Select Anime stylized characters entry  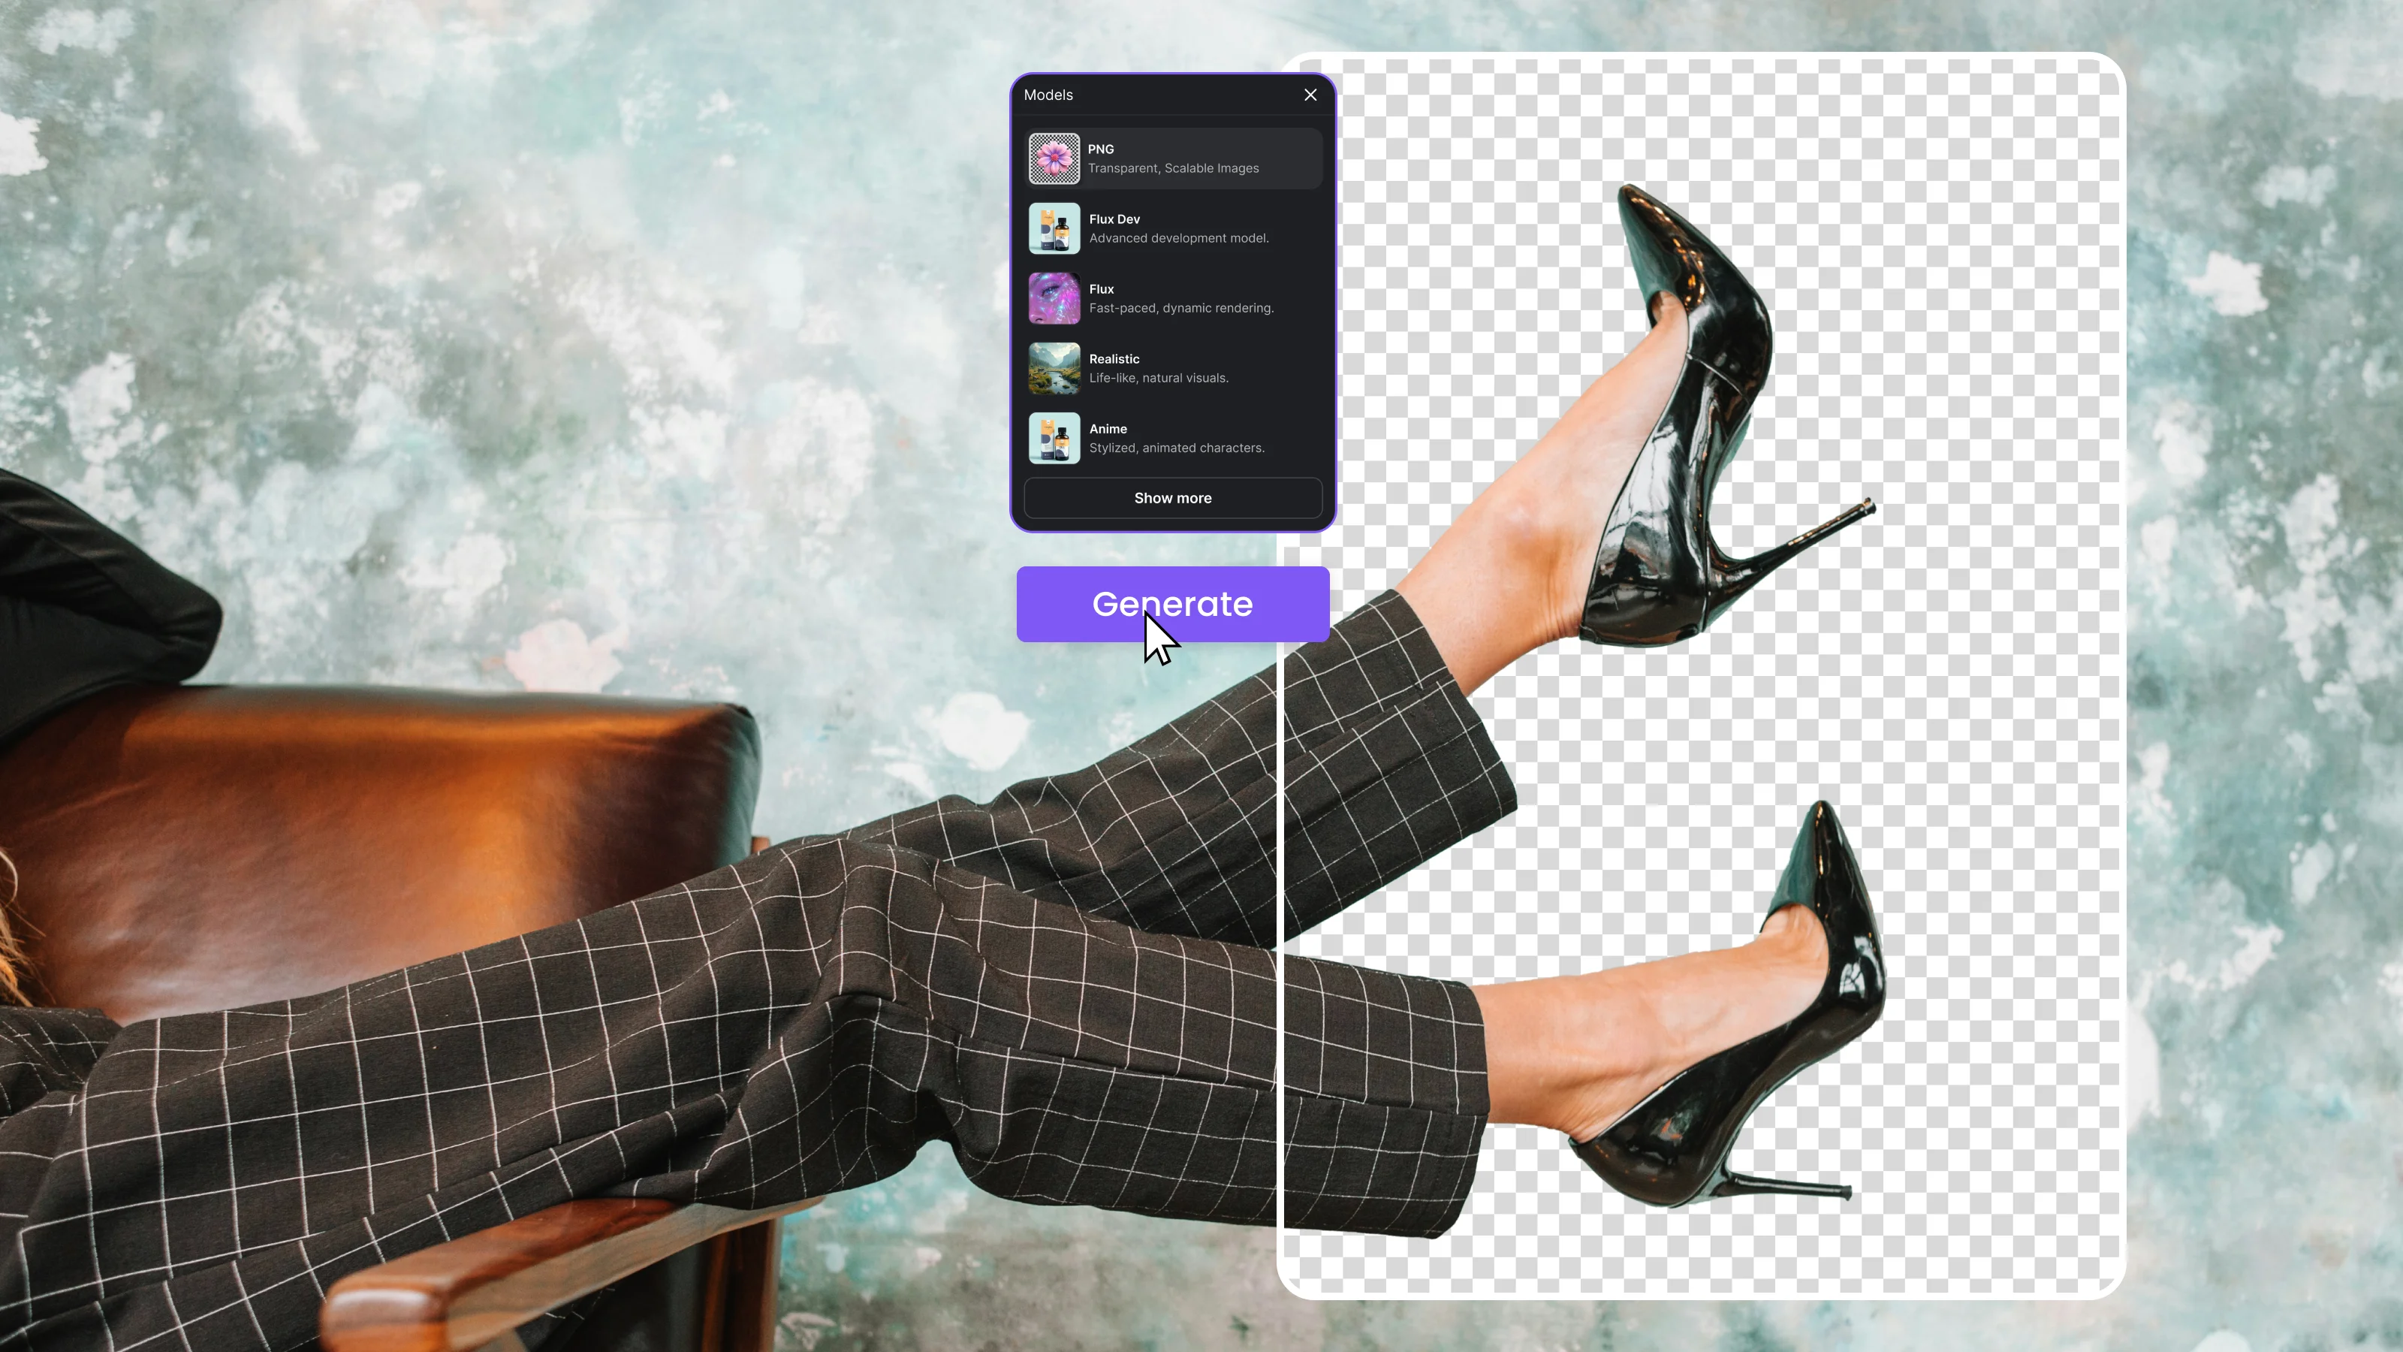coord(1174,439)
